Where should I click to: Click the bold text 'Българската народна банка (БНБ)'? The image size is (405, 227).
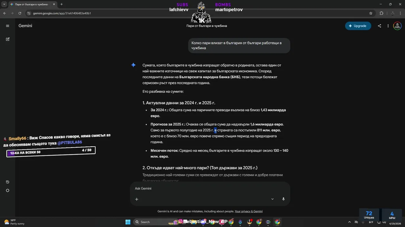(x=210, y=77)
